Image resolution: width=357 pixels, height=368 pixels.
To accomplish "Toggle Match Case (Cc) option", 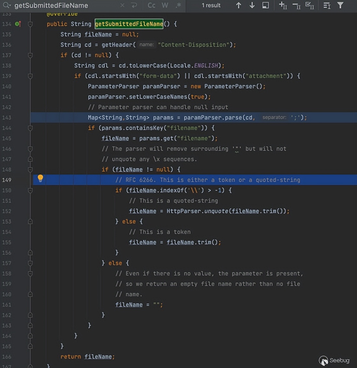I will click(x=152, y=5).
